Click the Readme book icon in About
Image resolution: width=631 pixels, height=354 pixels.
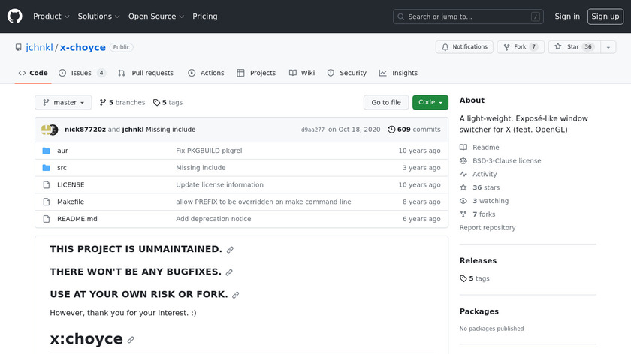pos(463,148)
